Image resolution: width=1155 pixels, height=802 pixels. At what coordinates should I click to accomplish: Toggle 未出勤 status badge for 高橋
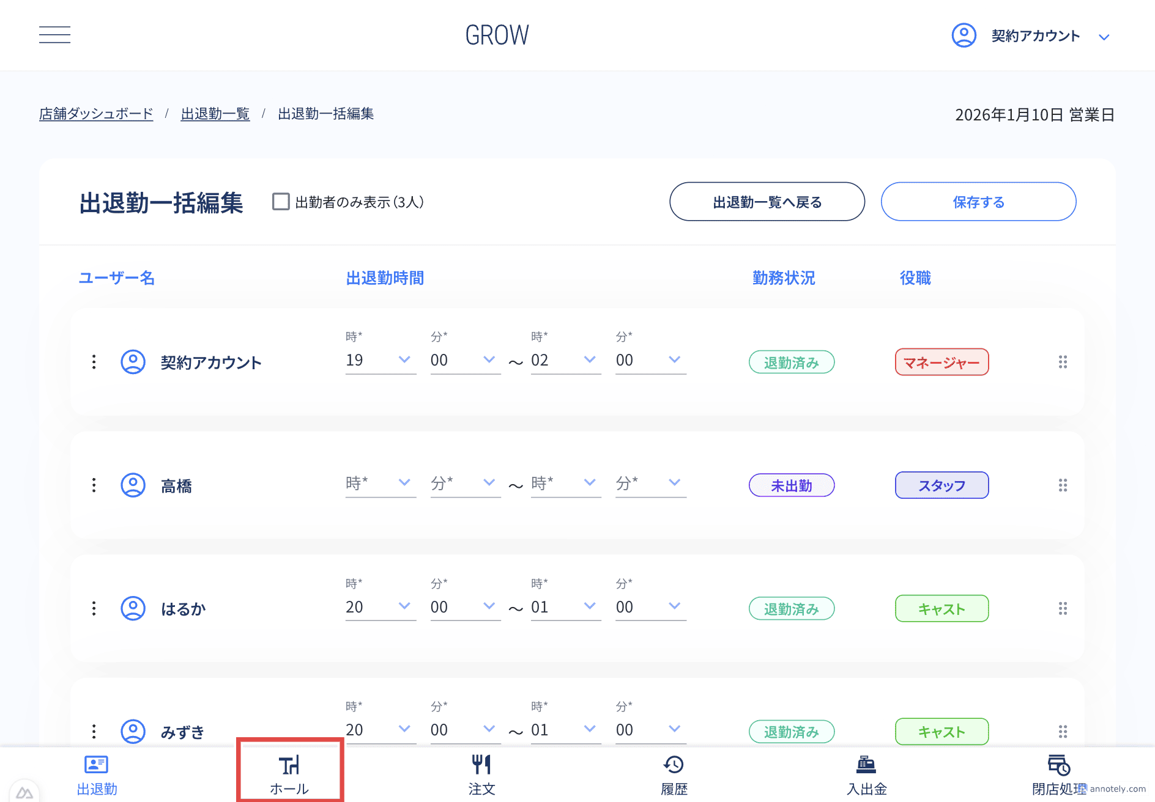[x=791, y=485]
